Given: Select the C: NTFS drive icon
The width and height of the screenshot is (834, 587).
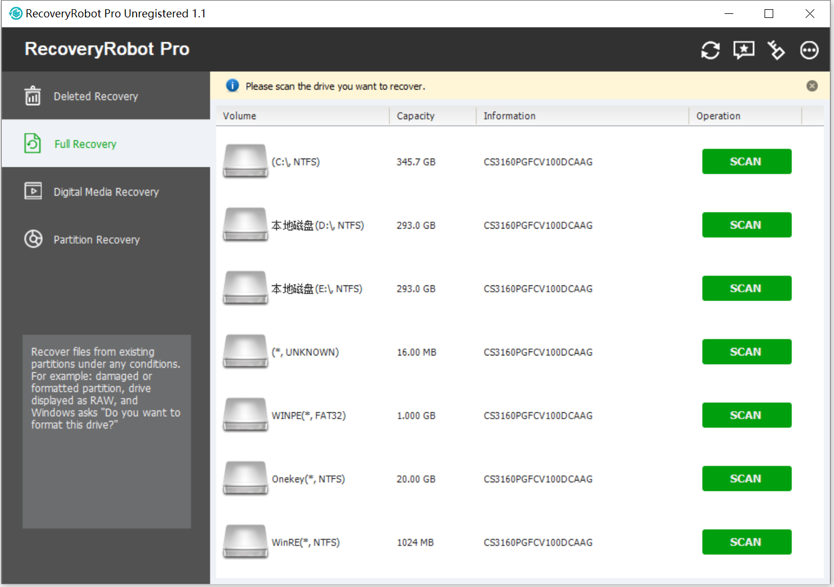Looking at the screenshot, I should (x=245, y=161).
